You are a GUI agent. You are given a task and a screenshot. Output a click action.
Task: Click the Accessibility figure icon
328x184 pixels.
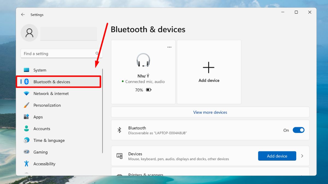pyautogui.click(x=27, y=164)
